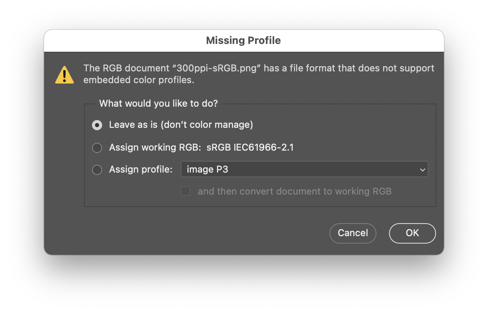
Task: Click the "300ppi-sRGB.png" filename in message
Action: click(x=216, y=68)
